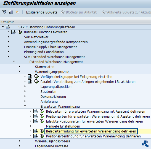Viewport: 151px width, 149px height.
Task: Click the greyed copy structure toolbar icon
Action: pyautogui.click(x=18, y=12)
